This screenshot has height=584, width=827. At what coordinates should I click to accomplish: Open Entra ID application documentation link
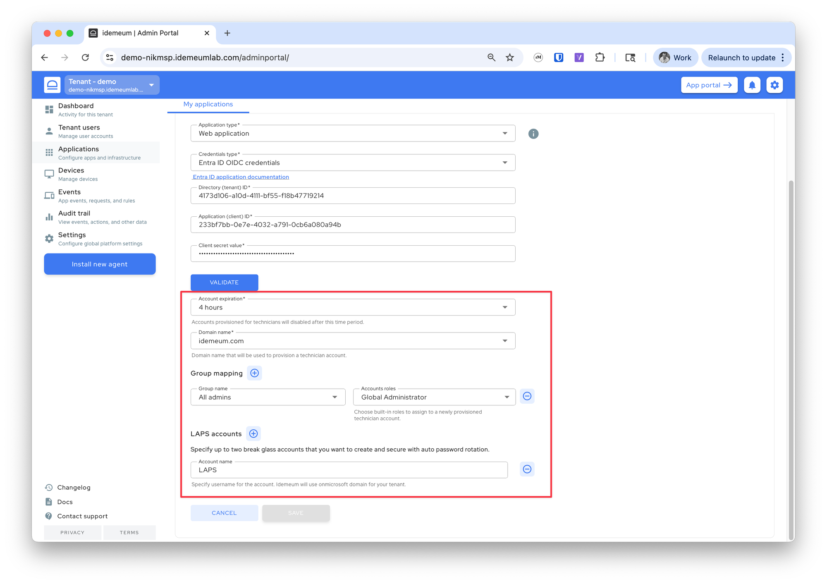[x=241, y=177]
